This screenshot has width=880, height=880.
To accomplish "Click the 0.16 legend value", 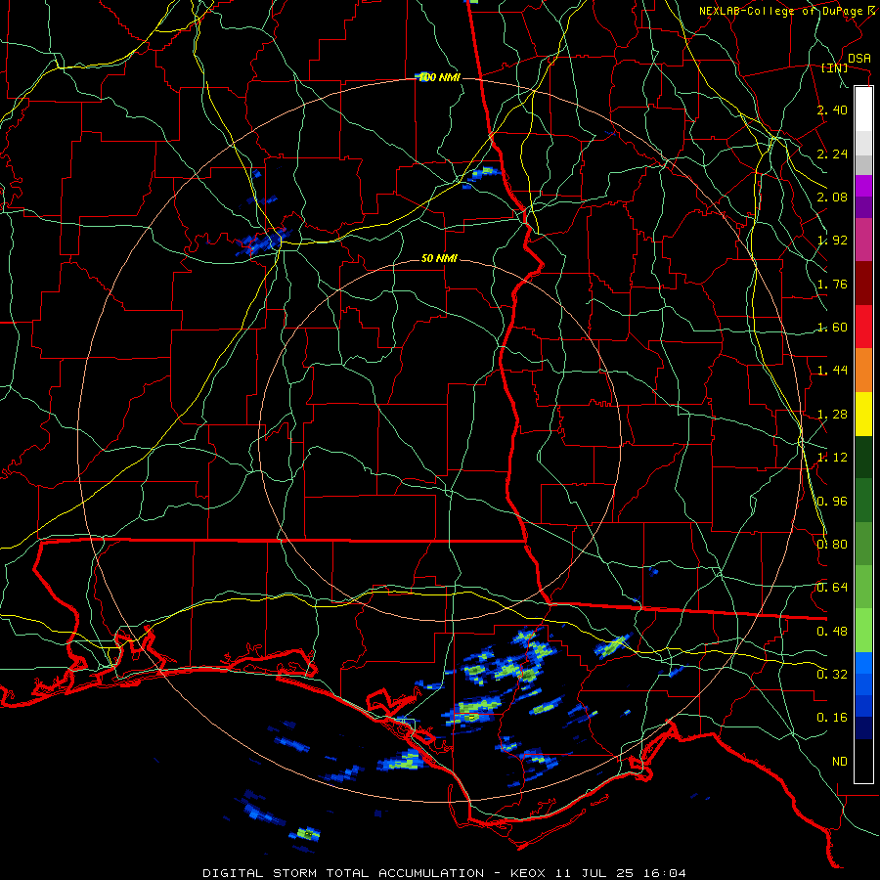I will coord(832,718).
